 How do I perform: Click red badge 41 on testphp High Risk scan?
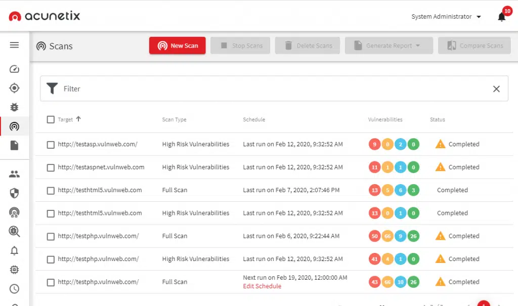tap(375, 259)
